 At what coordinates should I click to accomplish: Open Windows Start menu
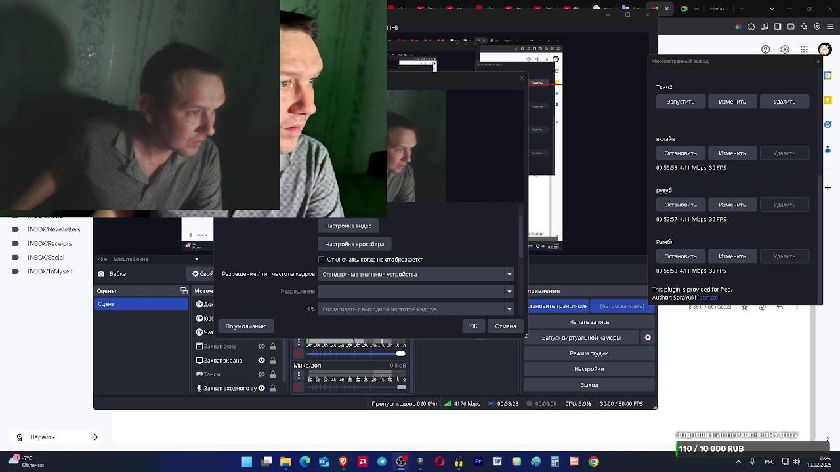point(247,462)
